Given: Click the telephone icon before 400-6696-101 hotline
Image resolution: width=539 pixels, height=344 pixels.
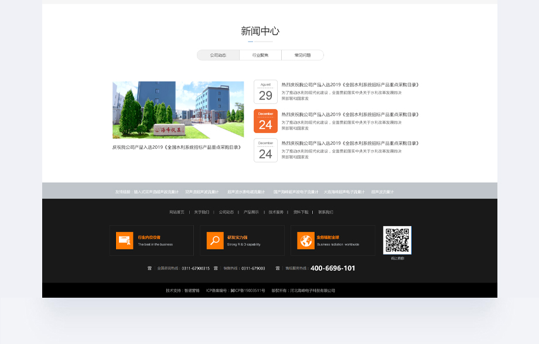Looking at the screenshot, I should pos(277,268).
